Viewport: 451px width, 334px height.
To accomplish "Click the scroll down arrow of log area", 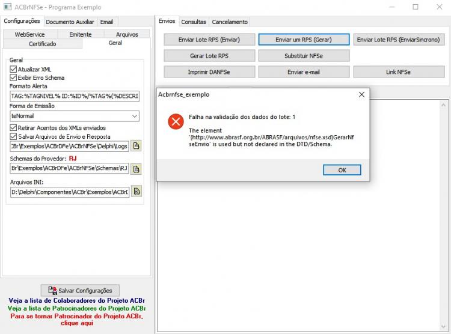I will 443,326.
